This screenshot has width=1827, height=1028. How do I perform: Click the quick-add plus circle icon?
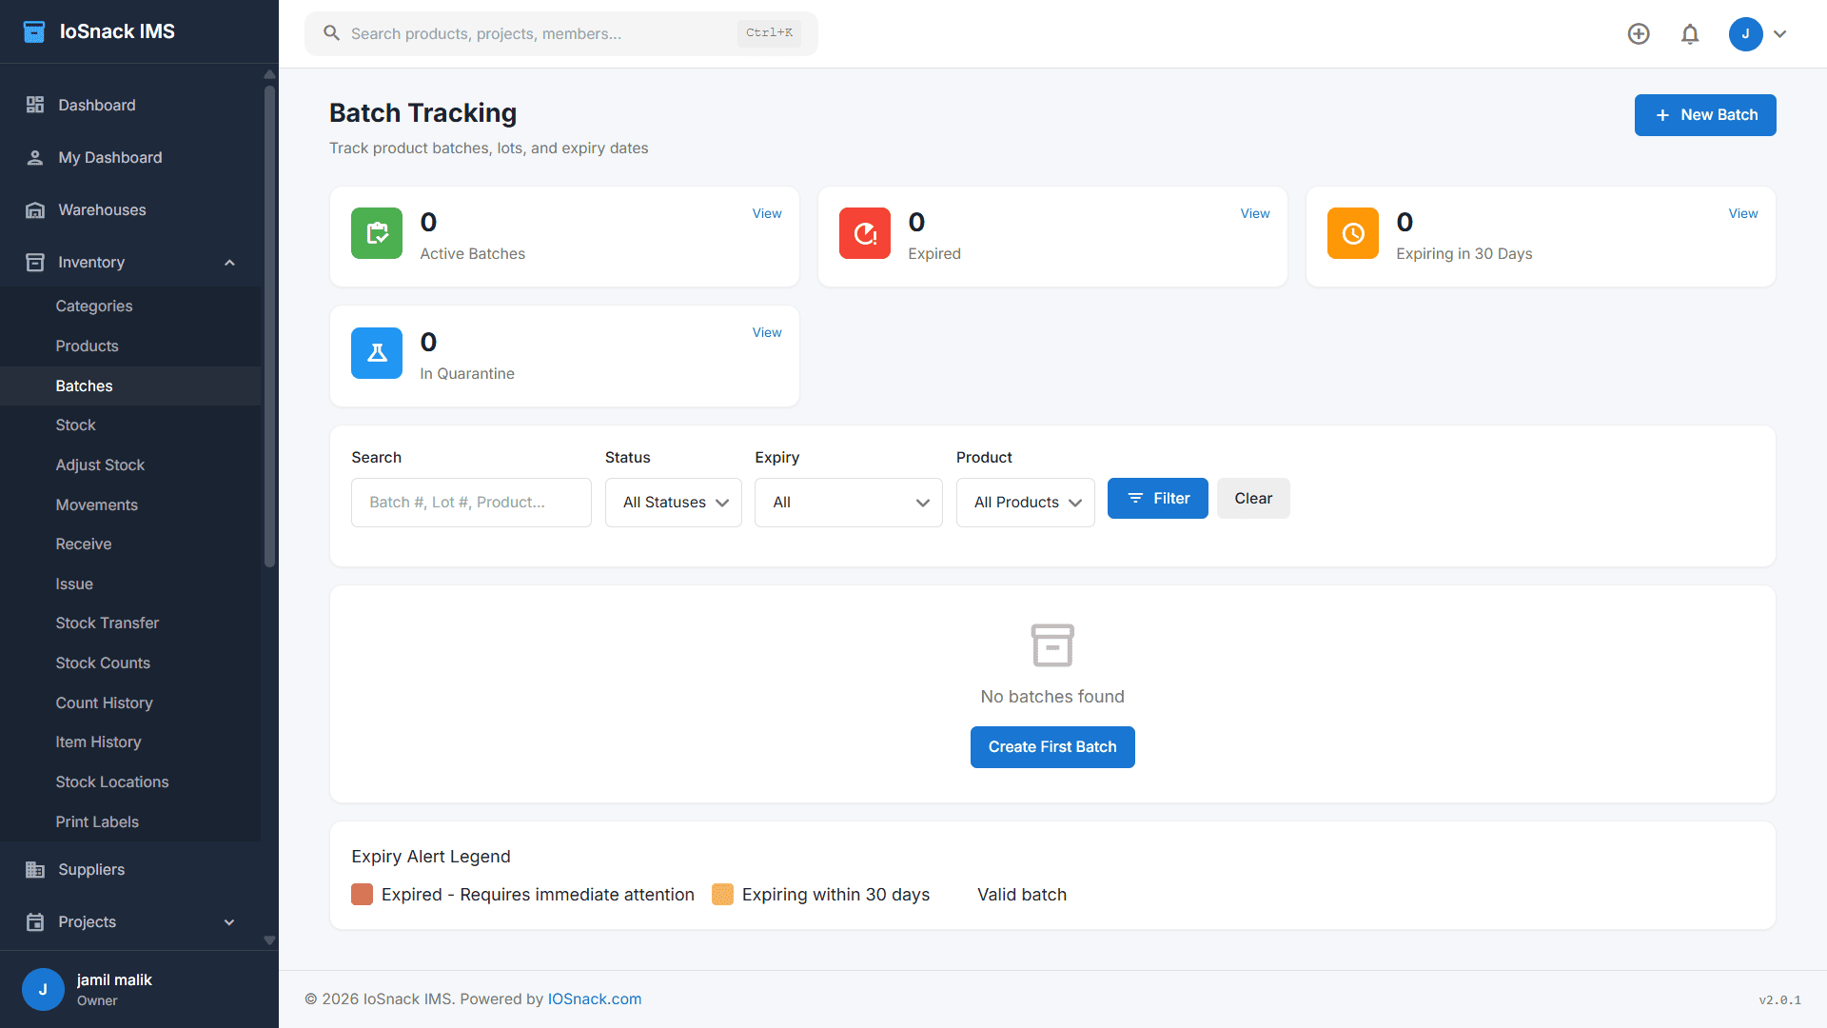click(x=1639, y=33)
